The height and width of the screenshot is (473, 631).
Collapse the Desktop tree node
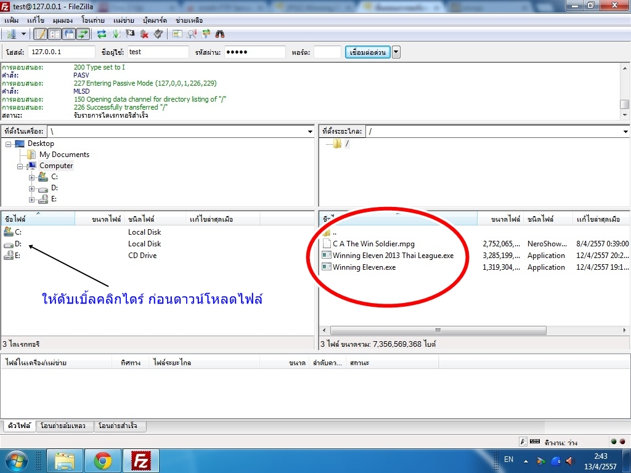pyautogui.click(x=8, y=144)
